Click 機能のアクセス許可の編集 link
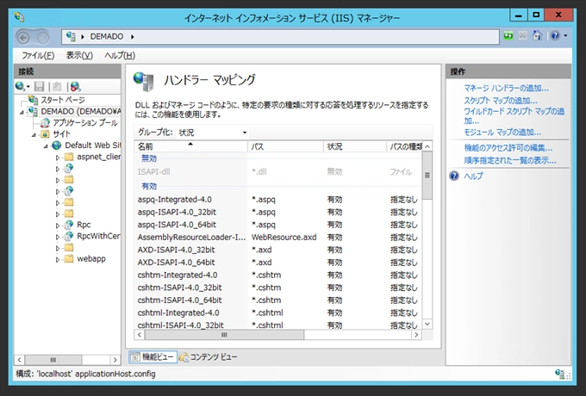The image size is (586, 396). tap(508, 148)
